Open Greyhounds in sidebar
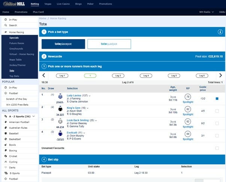The image size is (226, 182). (x=16, y=49)
